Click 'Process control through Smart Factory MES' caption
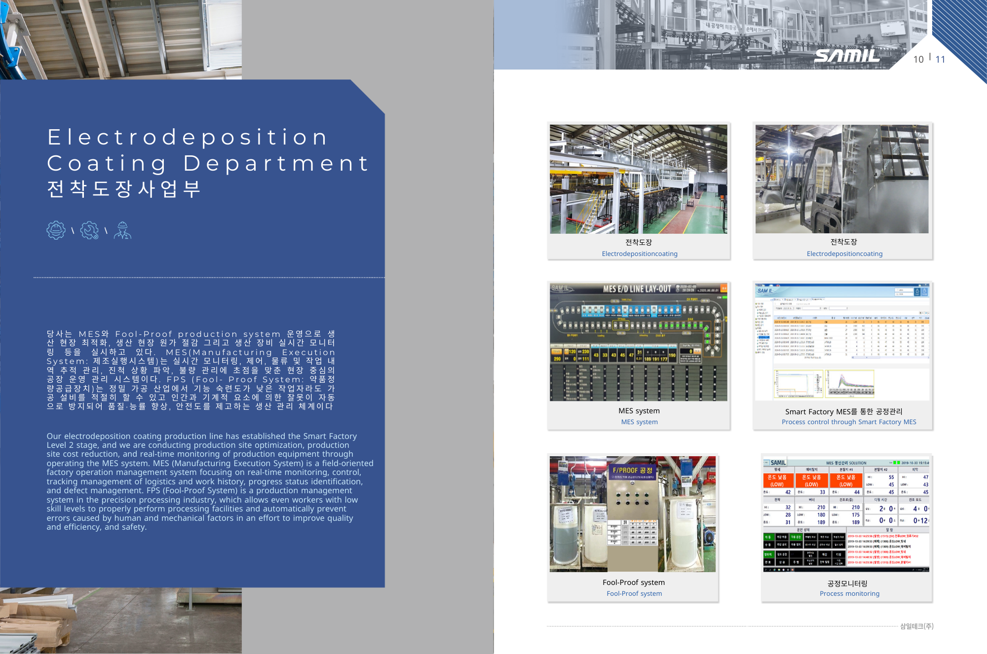 coord(849,422)
